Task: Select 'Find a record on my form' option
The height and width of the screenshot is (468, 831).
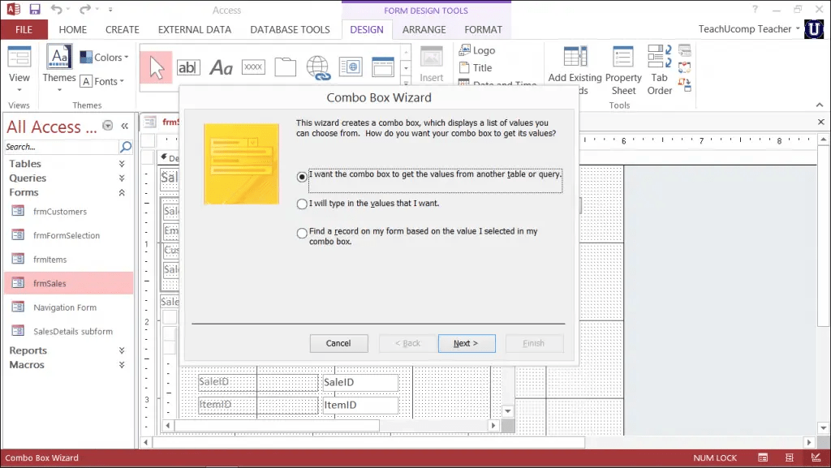Action: [x=301, y=234]
